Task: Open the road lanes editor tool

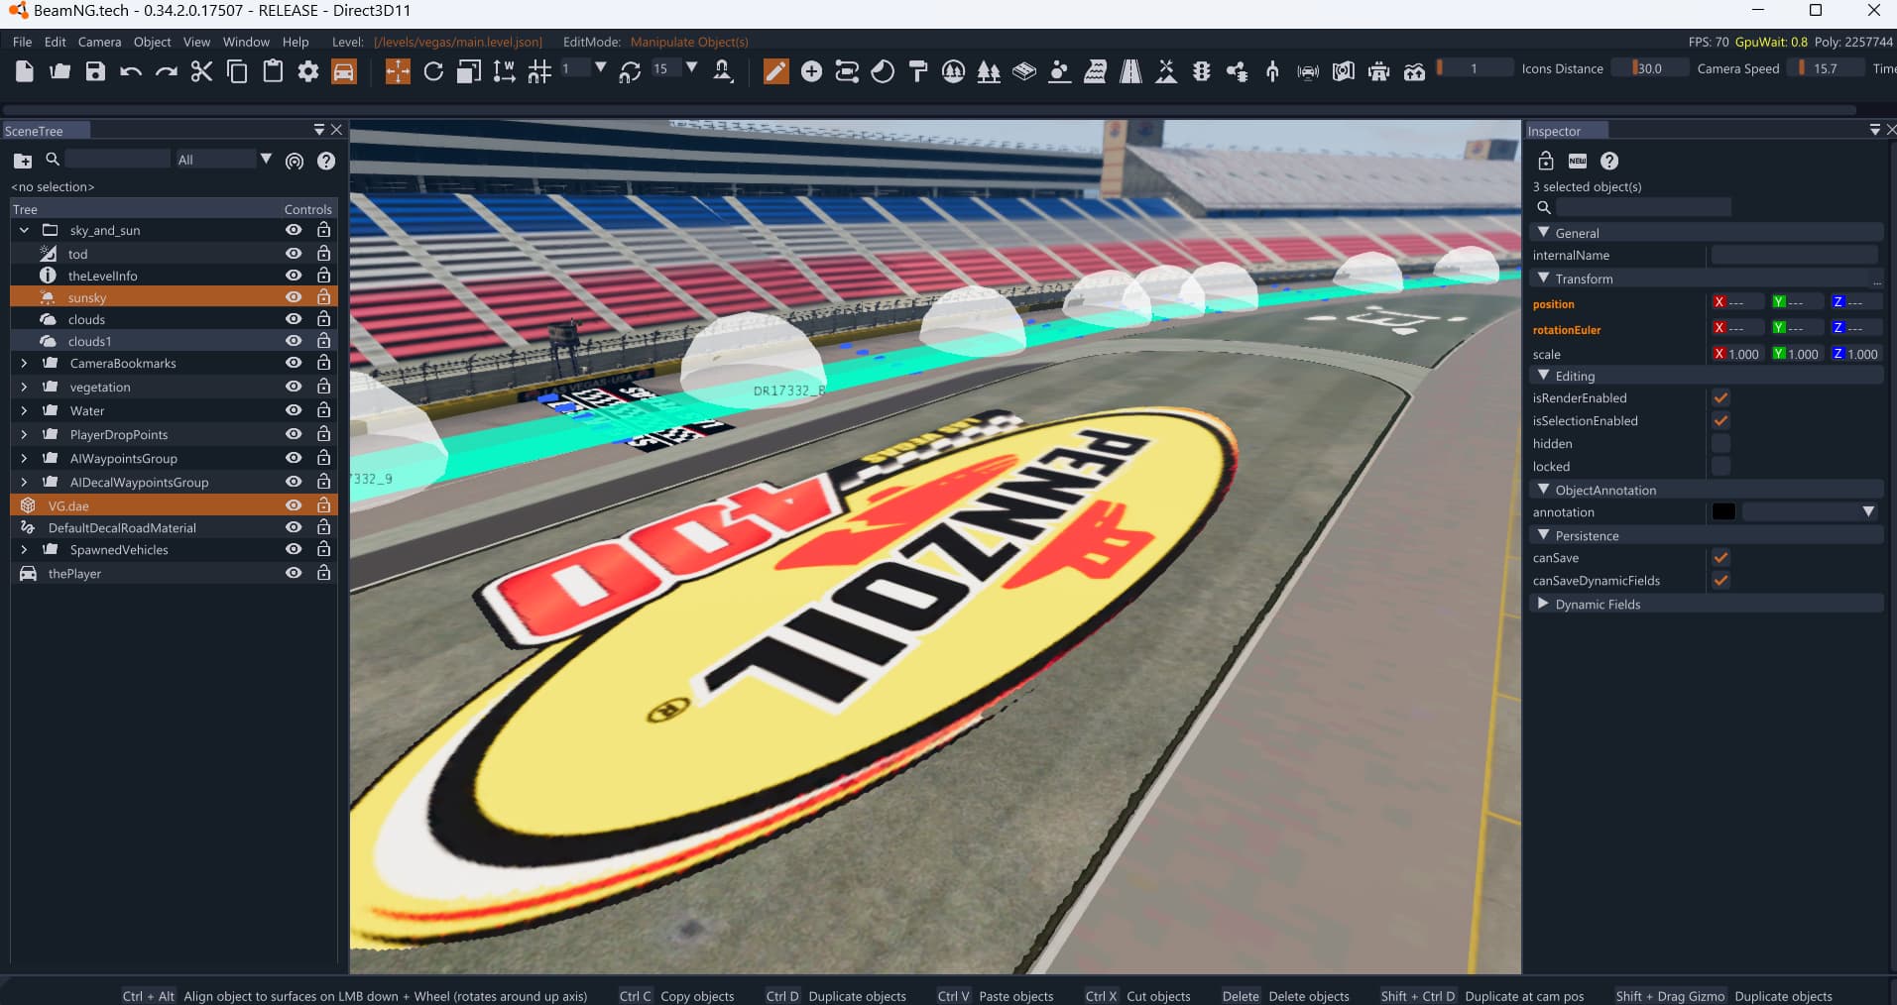Action: [x=1130, y=71]
